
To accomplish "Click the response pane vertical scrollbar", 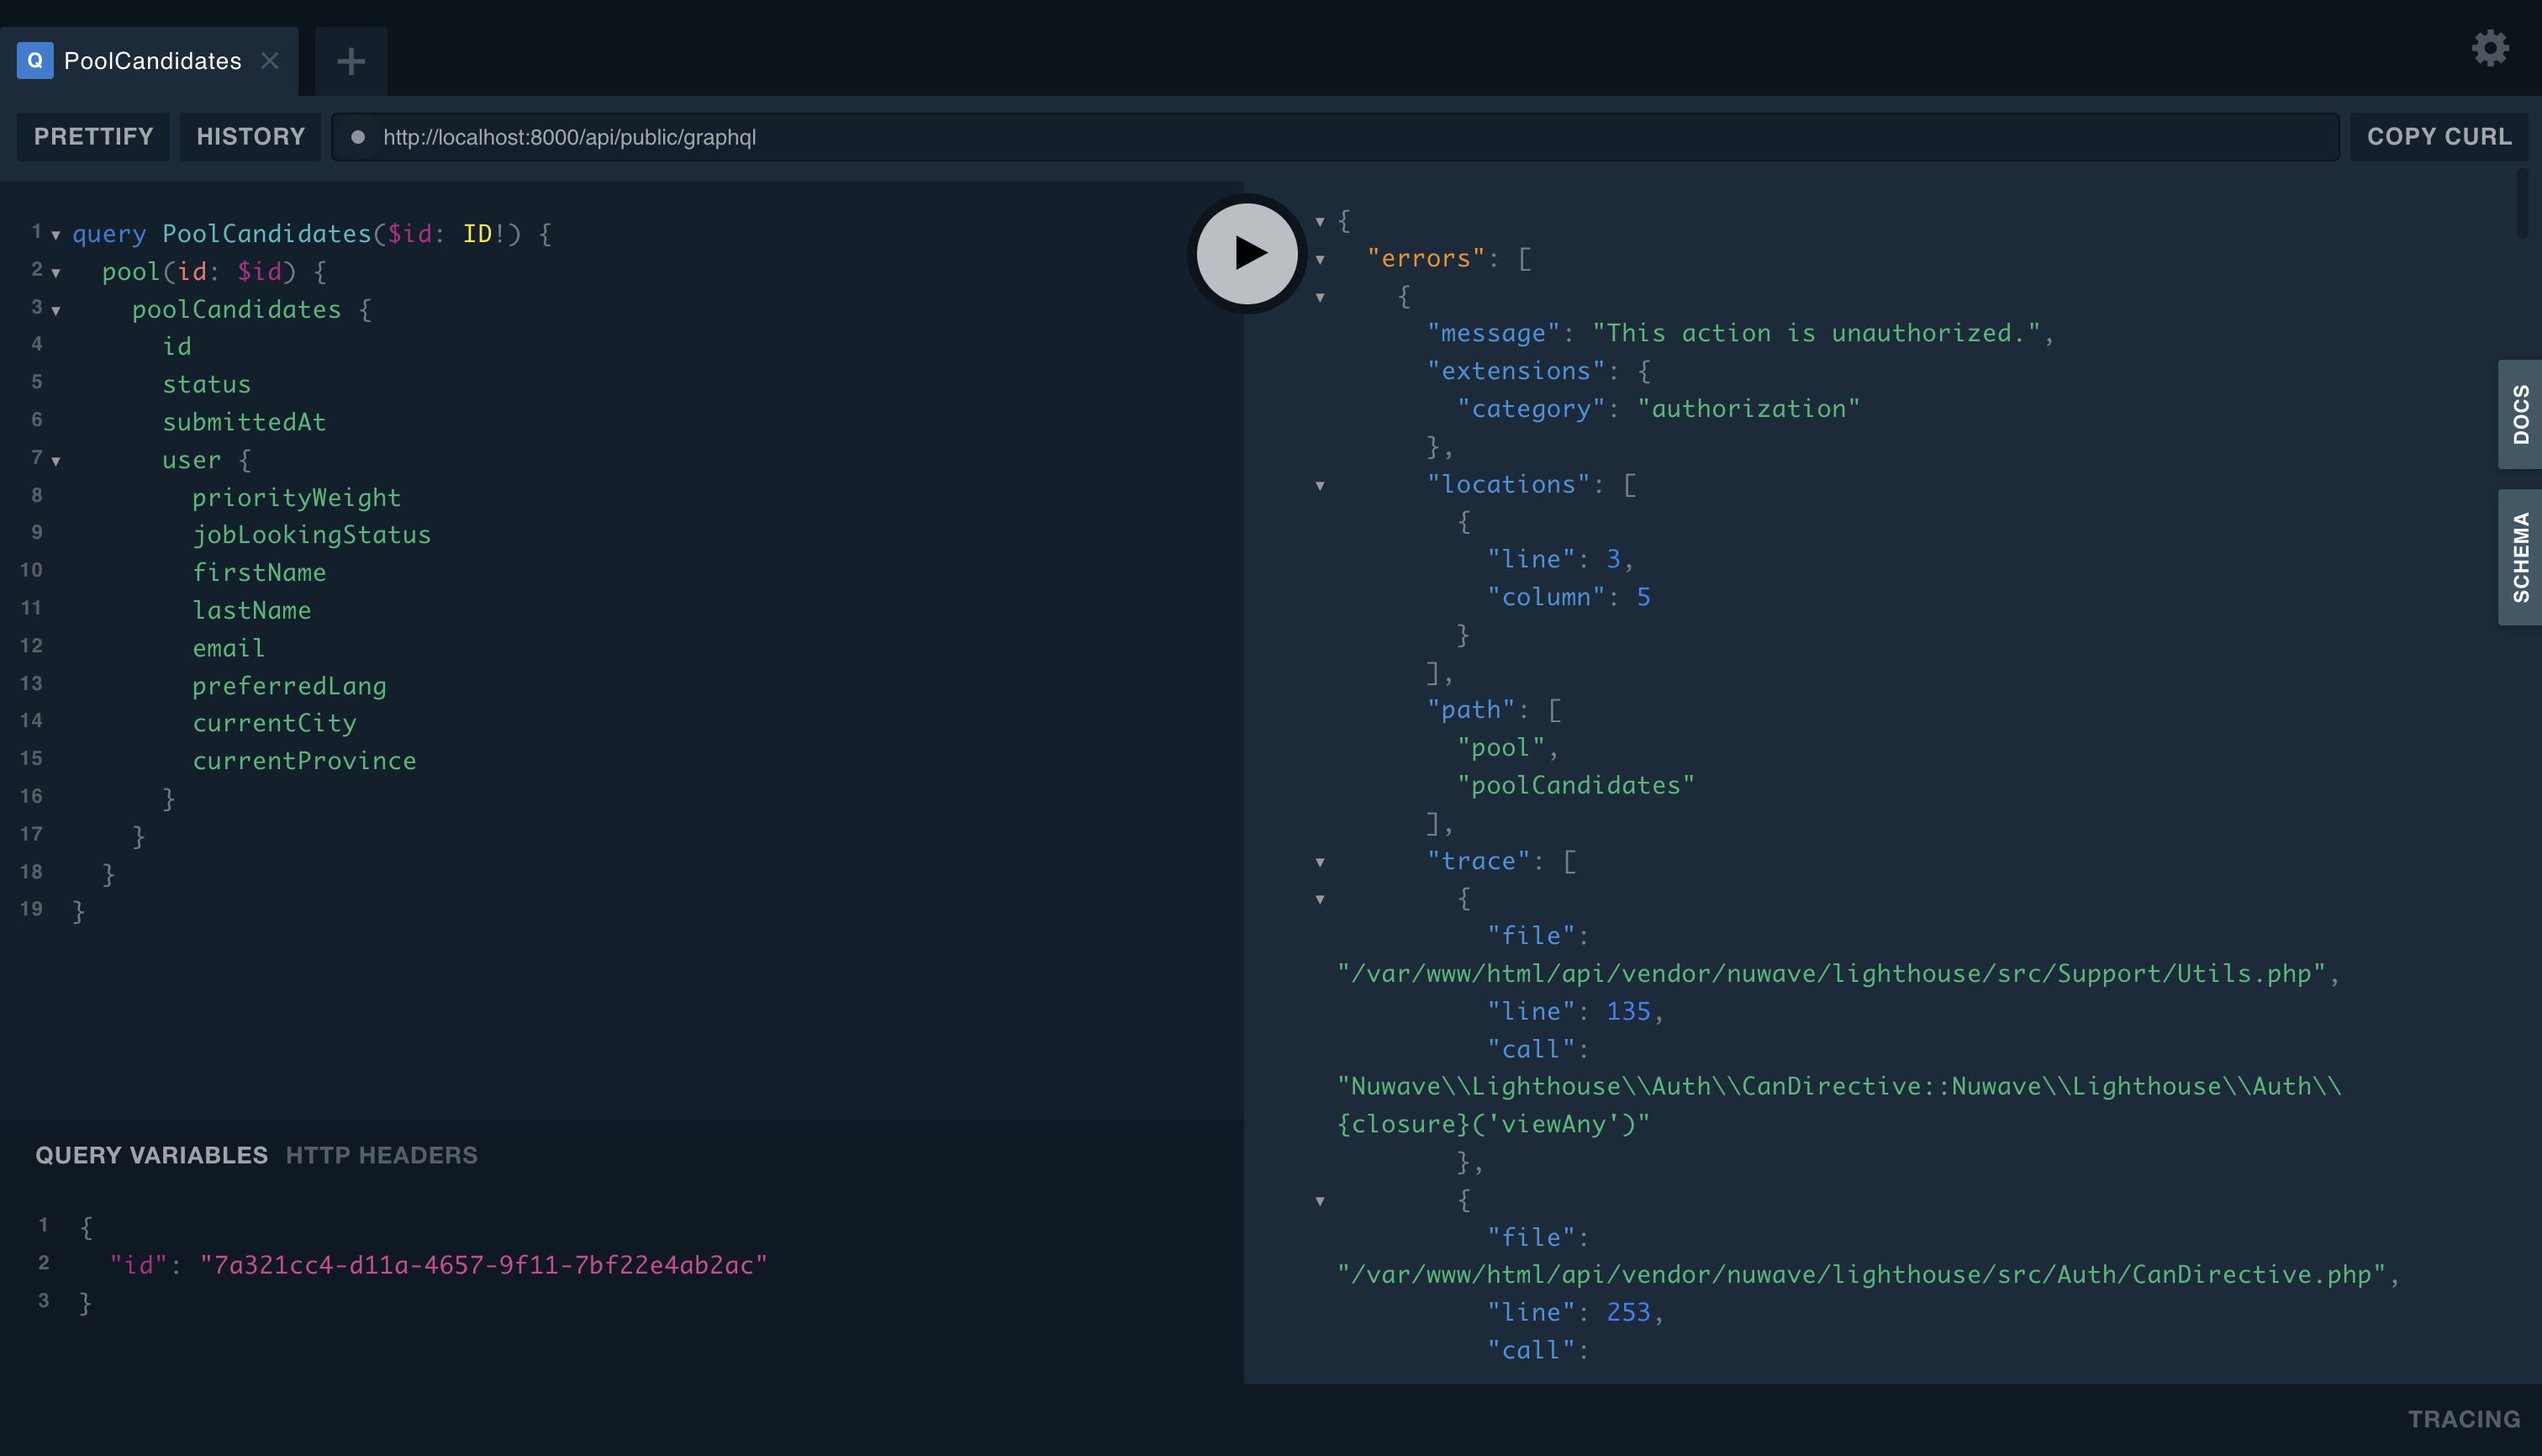I will [x=2521, y=204].
